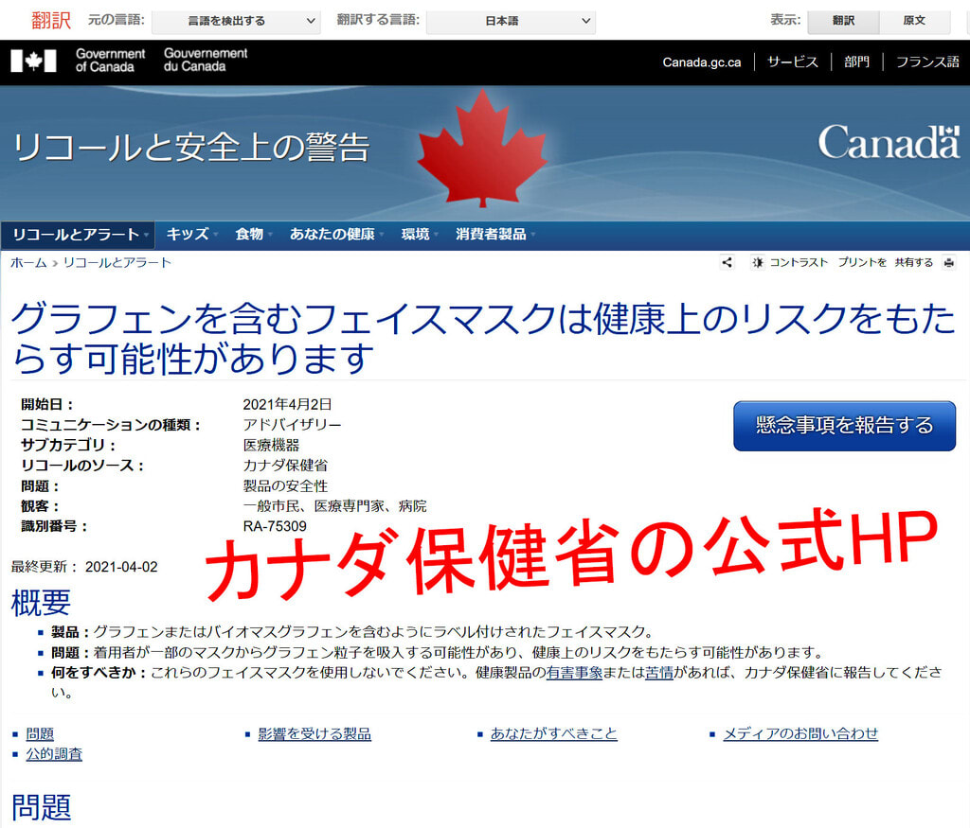Open the 環境 navigation menu
The width and height of the screenshot is (970, 828).
[419, 235]
